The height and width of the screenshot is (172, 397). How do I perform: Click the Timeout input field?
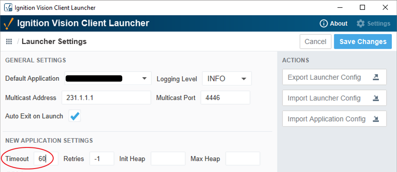point(46,159)
